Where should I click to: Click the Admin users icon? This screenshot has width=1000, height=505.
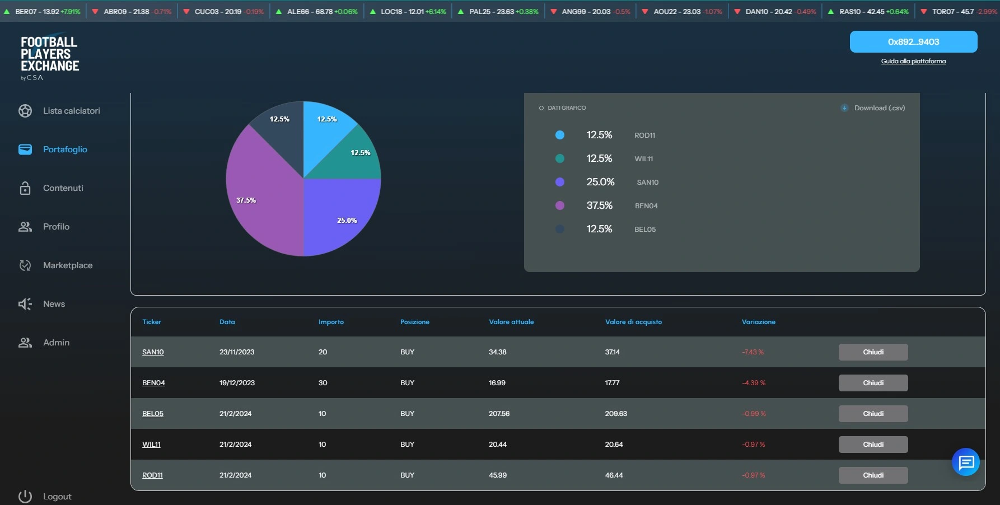pos(25,343)
